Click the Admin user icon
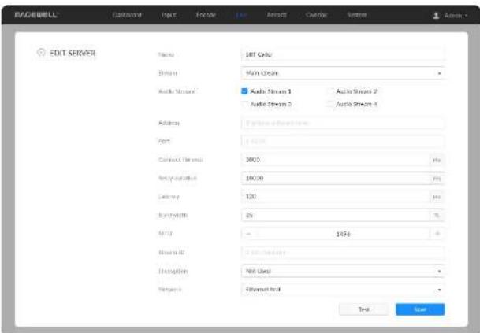Viewport: 480px width, 333px height. click(436, 15)
